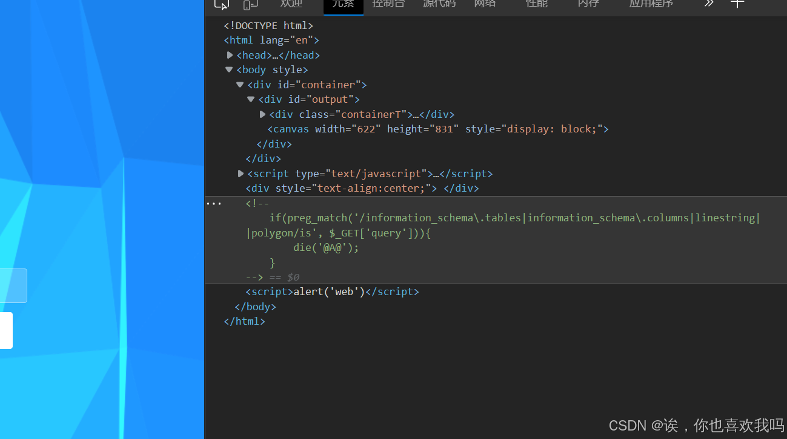Viewport: 787px width, 439px height.
Task: Select the div style="text-align:center;" row
Action: (x=362, y=188)
